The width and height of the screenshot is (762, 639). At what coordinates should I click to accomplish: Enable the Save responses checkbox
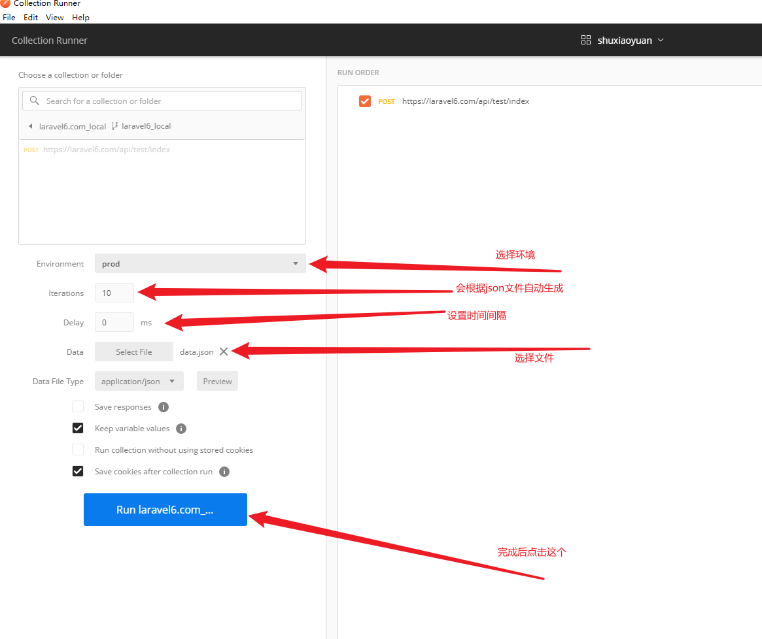pyautogui.click(x=78, y=406)
